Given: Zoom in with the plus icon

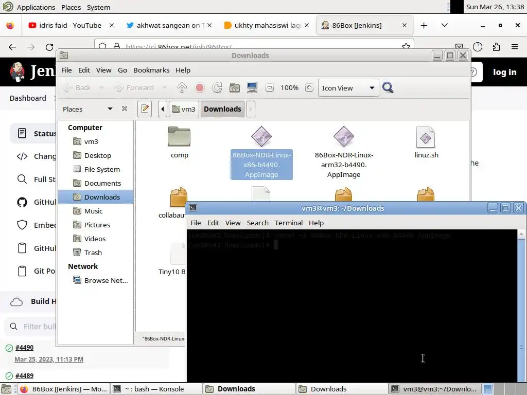Looking at the screenshot, I should 309,87.
